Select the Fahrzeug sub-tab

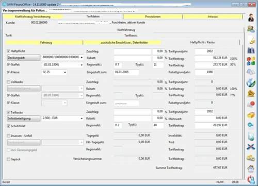(x=46, y=42)
